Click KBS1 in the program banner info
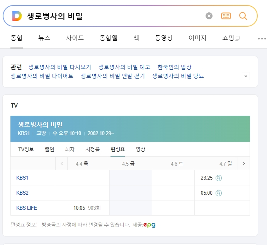 (x=24, y=133)
